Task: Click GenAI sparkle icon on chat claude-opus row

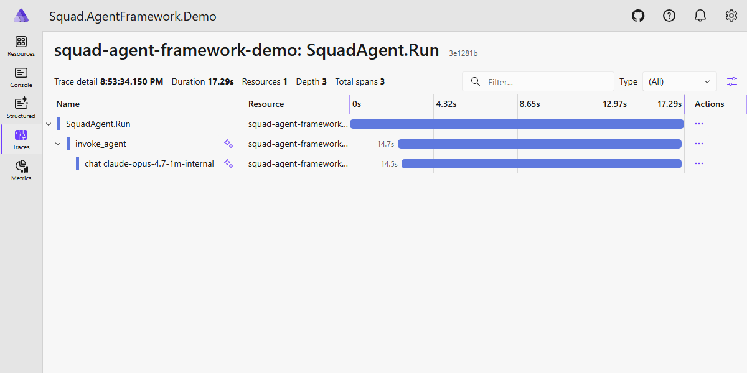Action: 228,163
